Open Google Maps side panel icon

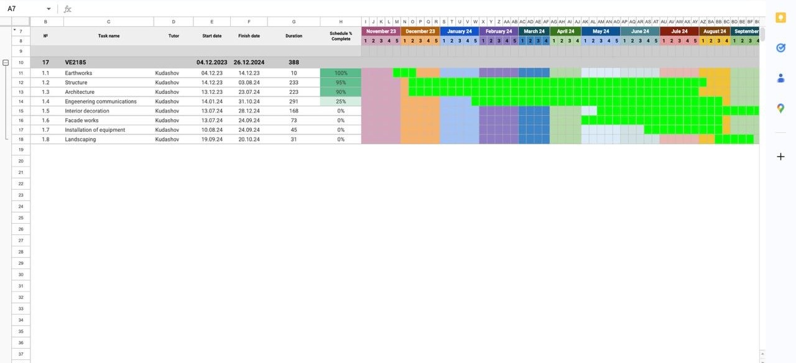(780, 108)
